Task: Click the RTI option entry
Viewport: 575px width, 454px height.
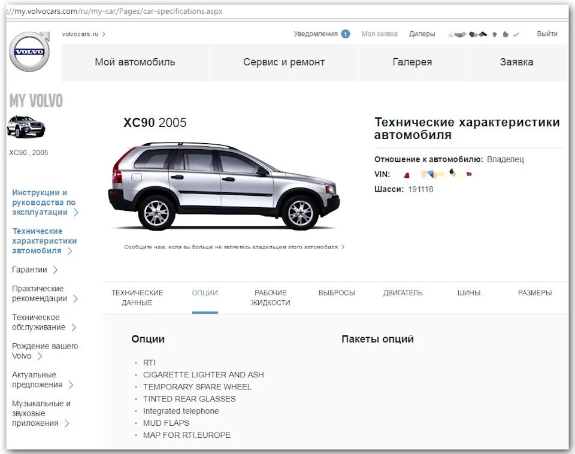Action: [149, 363]
